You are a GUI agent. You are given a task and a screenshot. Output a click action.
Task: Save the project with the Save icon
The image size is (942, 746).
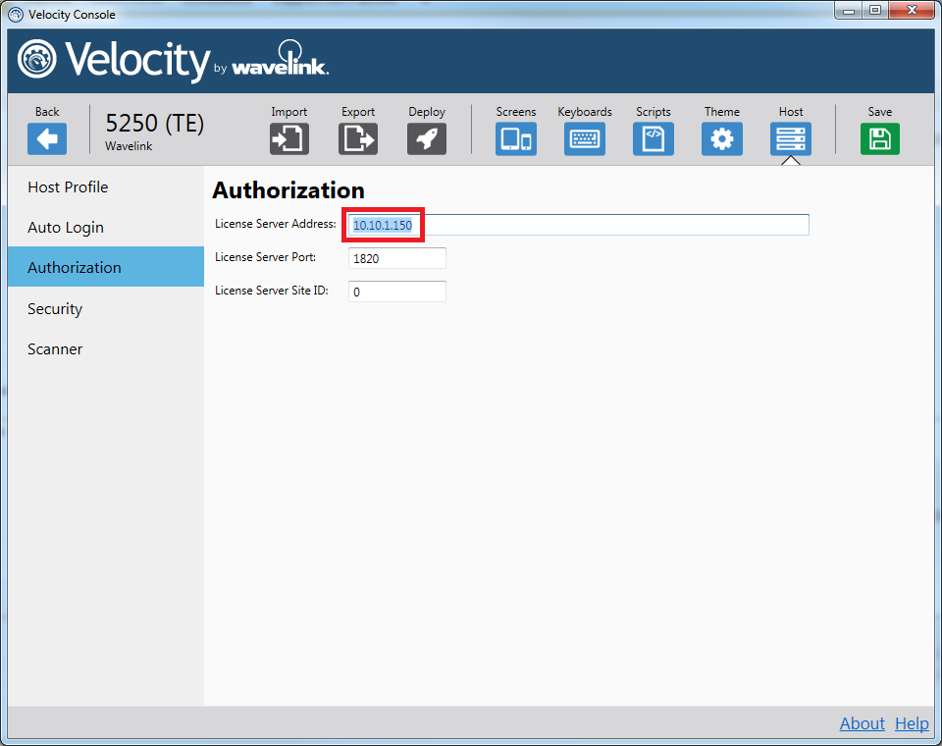coord(879,138)
